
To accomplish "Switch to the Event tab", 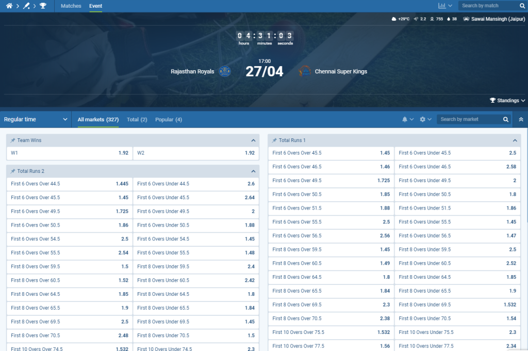I will [x=95, y=6].
